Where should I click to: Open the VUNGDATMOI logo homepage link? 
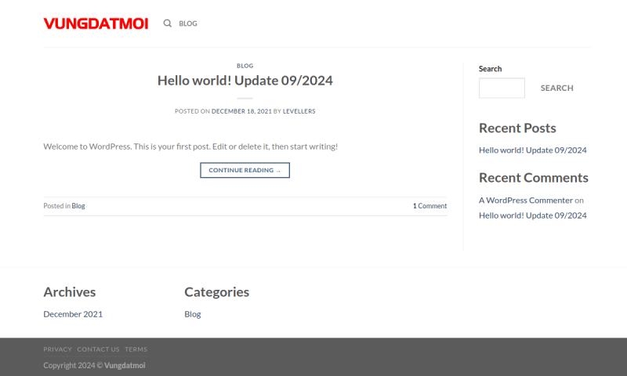coord(96,23)
